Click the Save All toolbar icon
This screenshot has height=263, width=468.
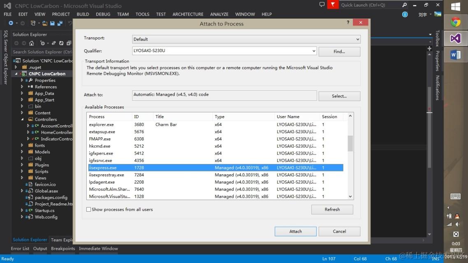coord(60,23)
